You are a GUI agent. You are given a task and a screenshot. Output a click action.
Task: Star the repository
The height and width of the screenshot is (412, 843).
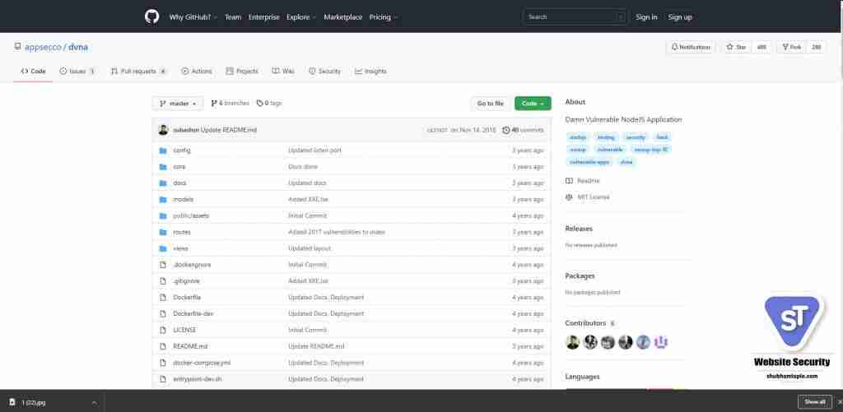pos(737,47)
